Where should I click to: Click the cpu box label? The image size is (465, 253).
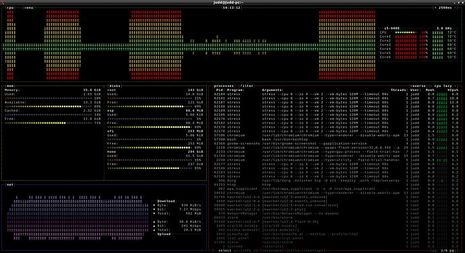click(10, 7)
